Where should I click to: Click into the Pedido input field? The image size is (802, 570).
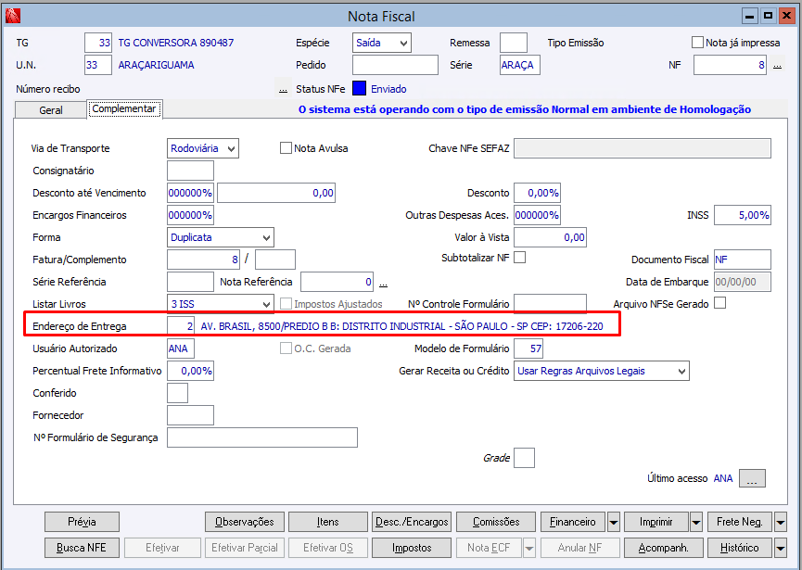pos(395,66)
